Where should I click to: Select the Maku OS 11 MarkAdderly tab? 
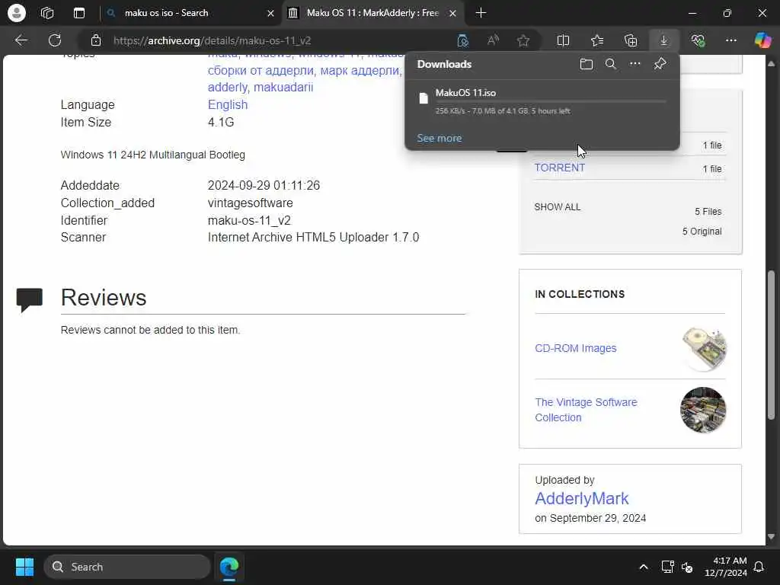pyautogui.click(x=373, y=13)
